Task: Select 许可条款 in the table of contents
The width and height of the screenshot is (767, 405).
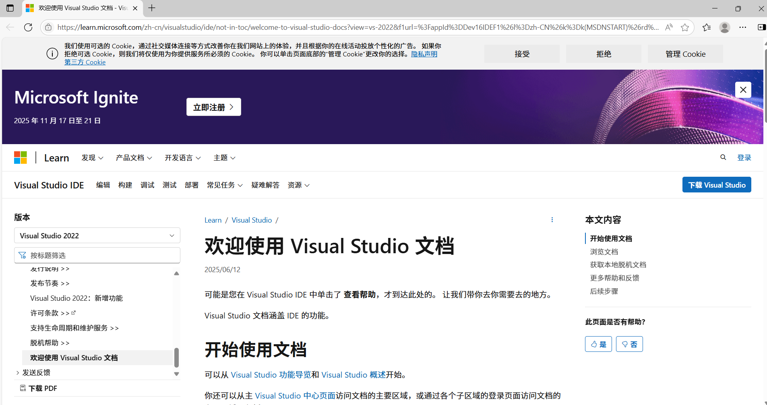Action: (x=53, y=313)
